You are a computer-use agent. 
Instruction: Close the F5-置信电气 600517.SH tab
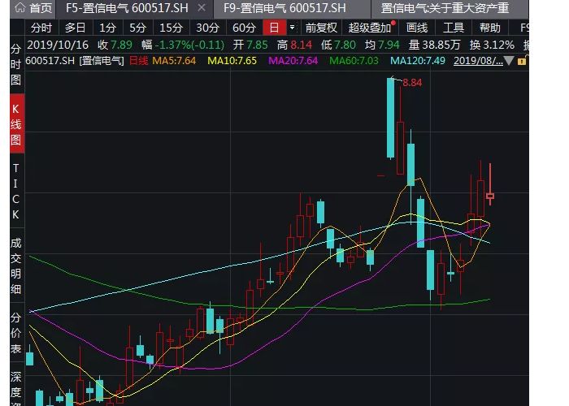pos(202,8)
